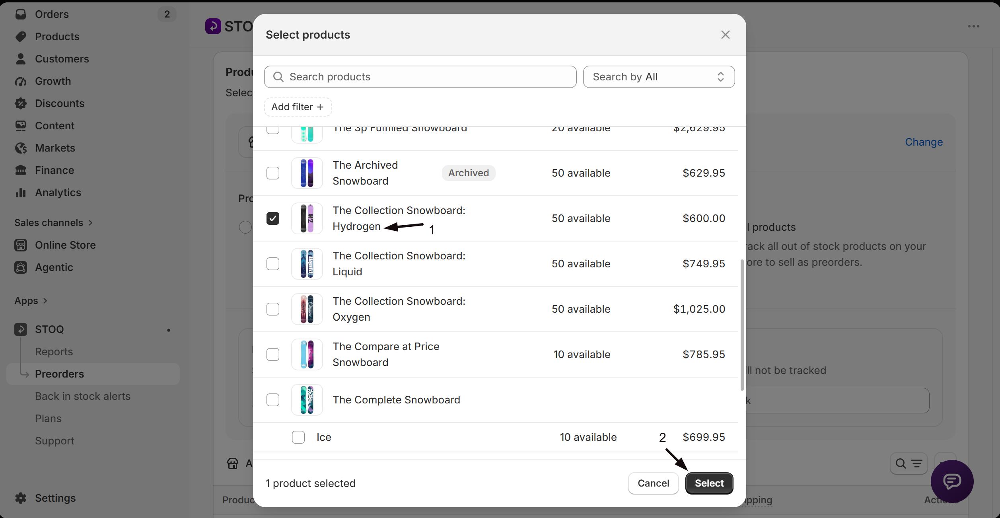This screenshot has width=1000, height=518.
Task: Expand Sales channels section
Action: click(53, 223)
